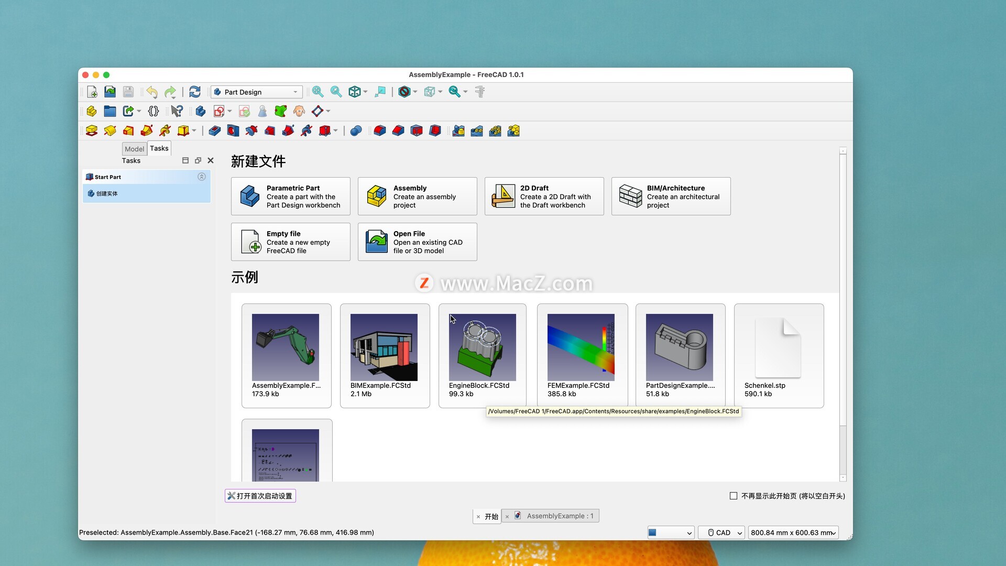The height and width of the screenshot is (566, 1006).
Task: Collapse the Start Part task section
Action: [x=202, y=177]
